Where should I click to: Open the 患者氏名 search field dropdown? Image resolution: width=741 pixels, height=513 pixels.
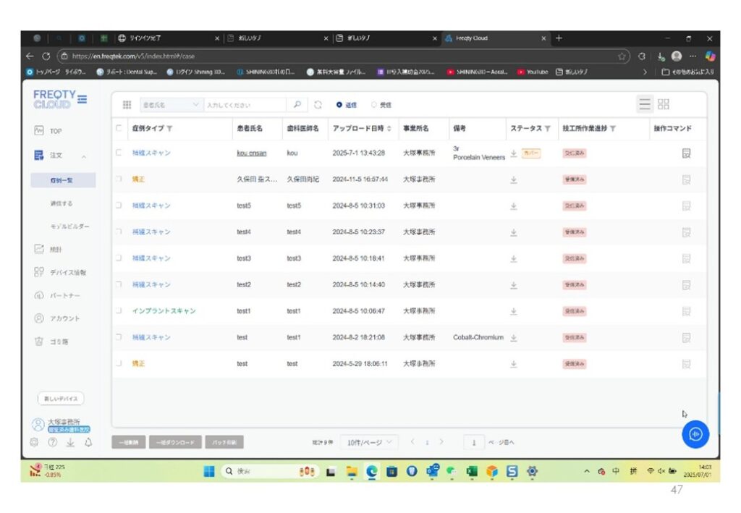[171, 105]
